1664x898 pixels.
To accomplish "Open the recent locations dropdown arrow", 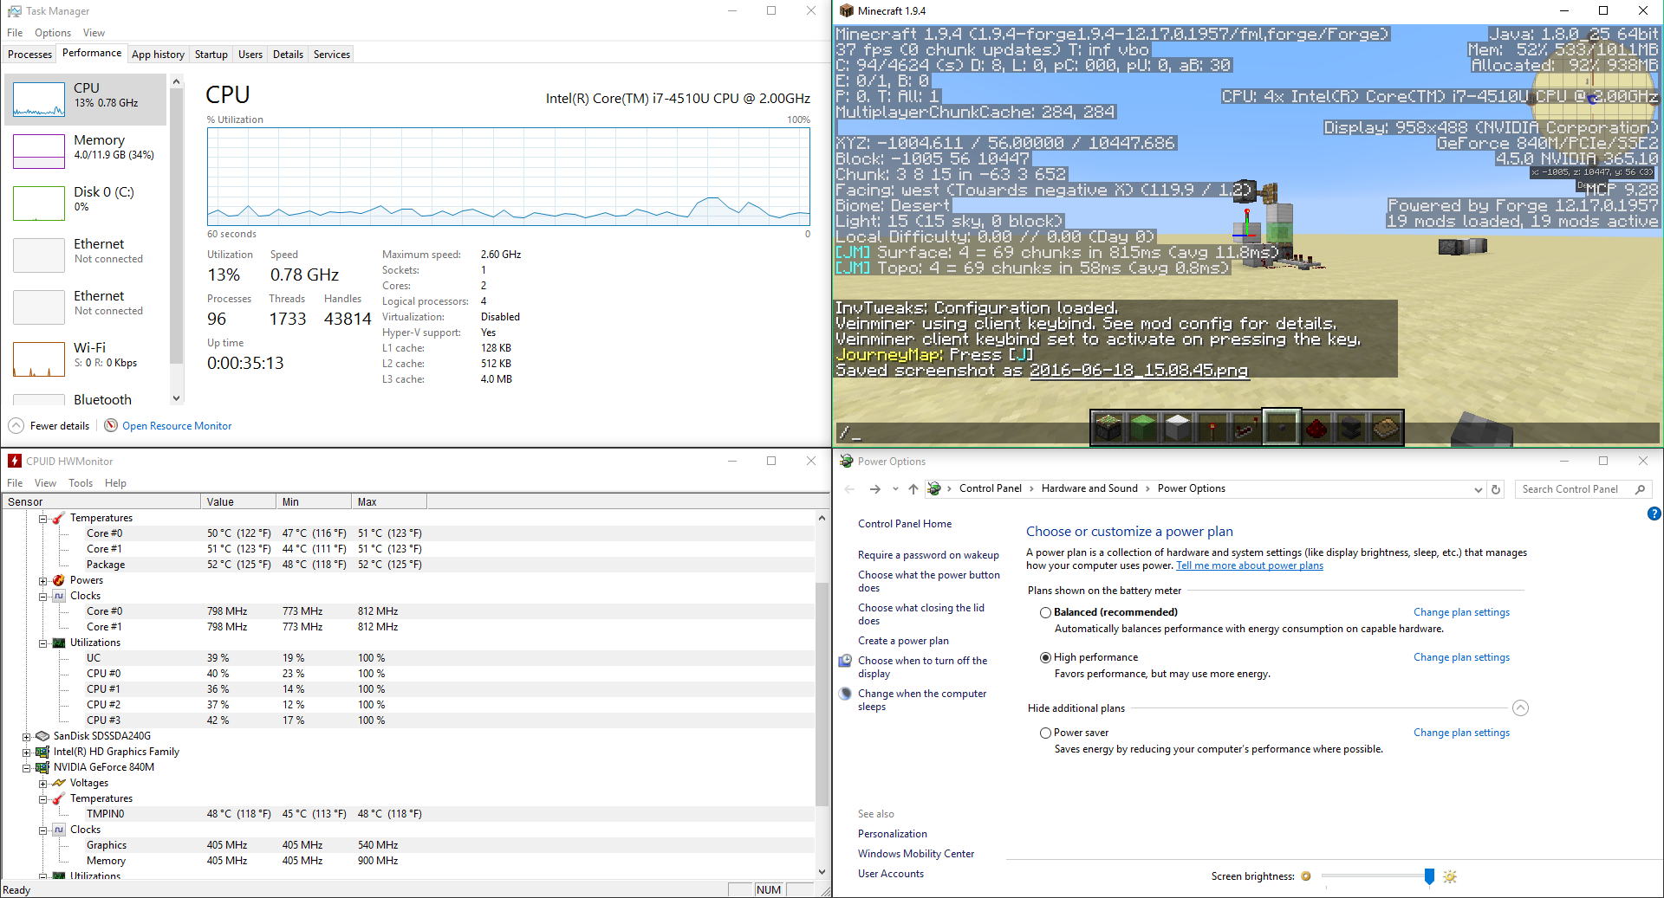I will 895,489.
